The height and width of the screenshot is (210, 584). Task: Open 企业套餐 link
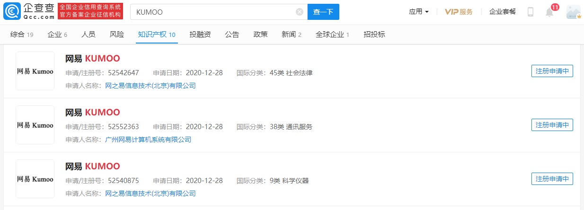tap(503, 12)
